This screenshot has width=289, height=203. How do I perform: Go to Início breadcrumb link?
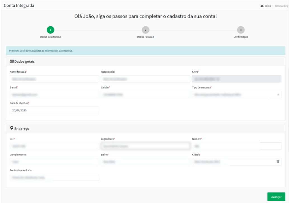tap(268, 6)
